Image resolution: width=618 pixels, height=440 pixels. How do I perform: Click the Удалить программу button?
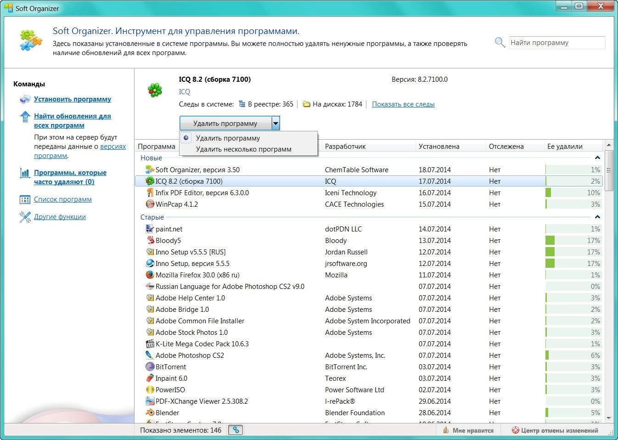[x=225, y=123]
